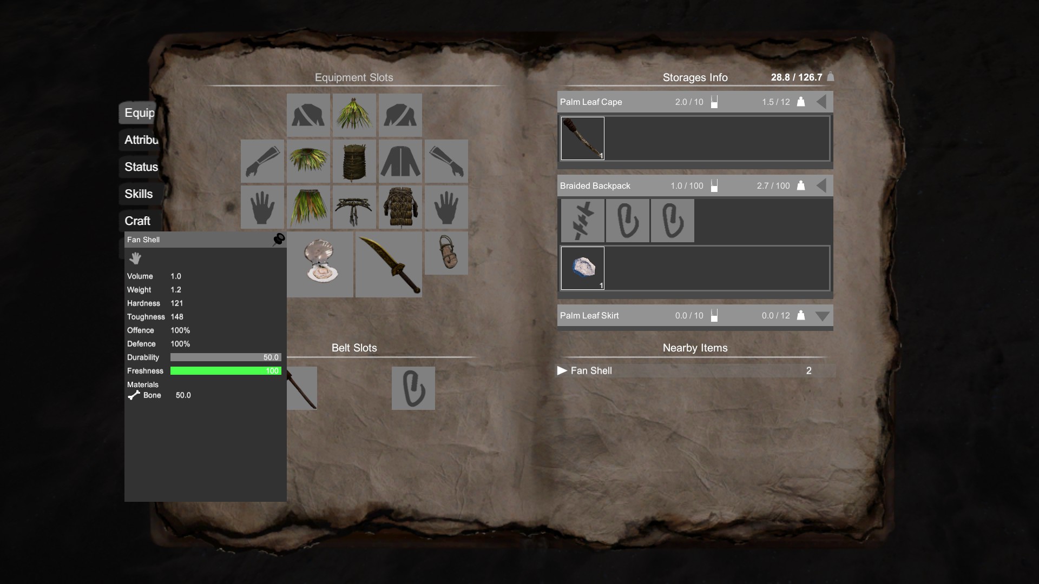Switch to the Skills tab

click(139, 194)
